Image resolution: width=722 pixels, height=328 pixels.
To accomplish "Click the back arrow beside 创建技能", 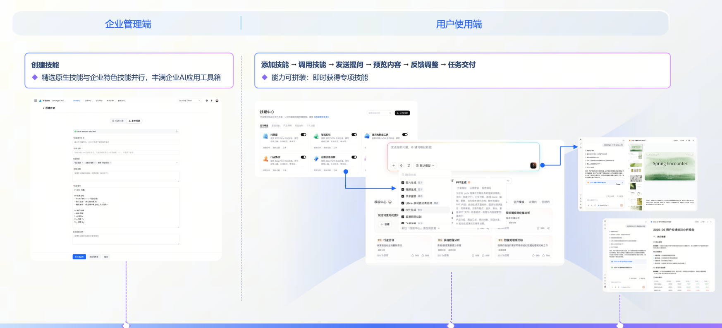I will (x=43, y=108).
